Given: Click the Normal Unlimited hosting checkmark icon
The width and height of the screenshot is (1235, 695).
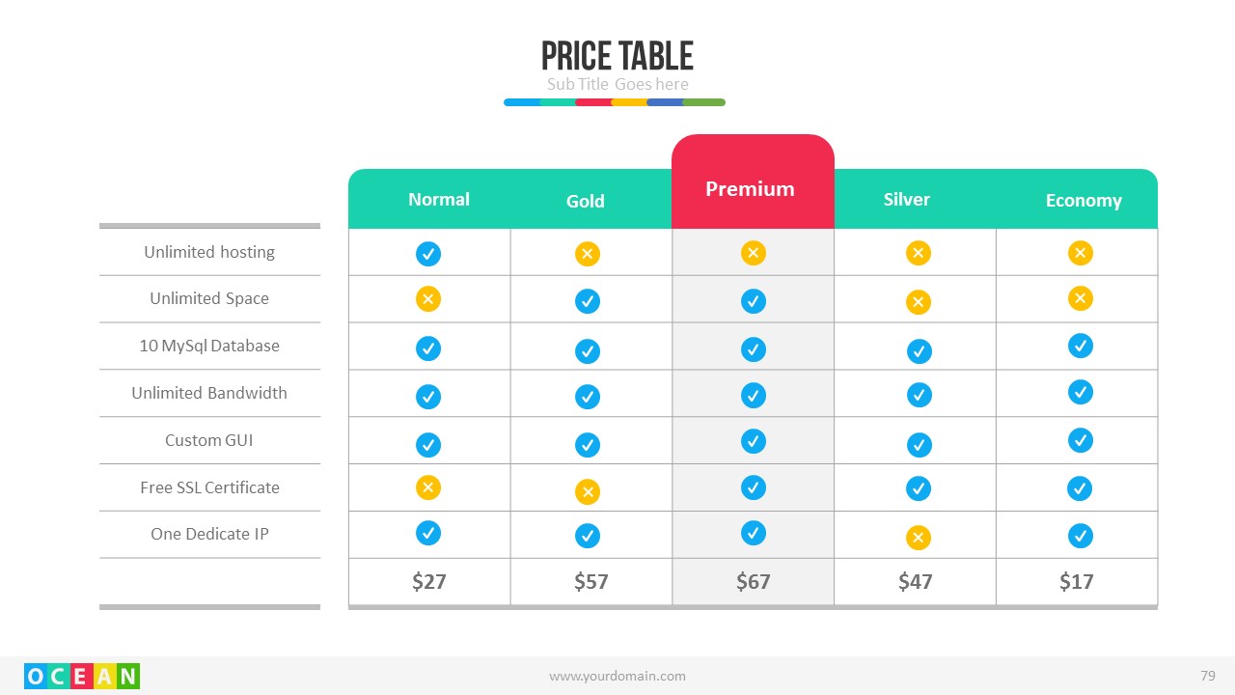Looking at the screenshot, I should 428,254.
